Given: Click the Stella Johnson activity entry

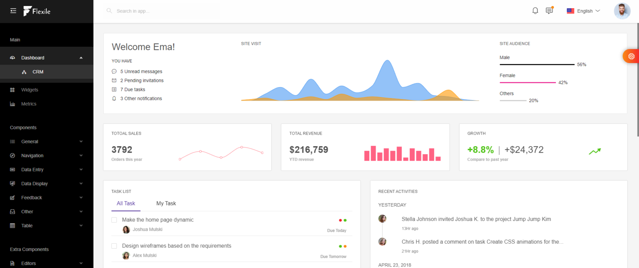Looking at the screenshot, I should click(476, 219).
